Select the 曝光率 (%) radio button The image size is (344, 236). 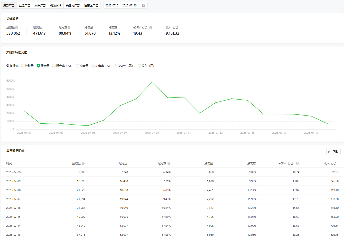pyautogui.click(x=54, y=66)
